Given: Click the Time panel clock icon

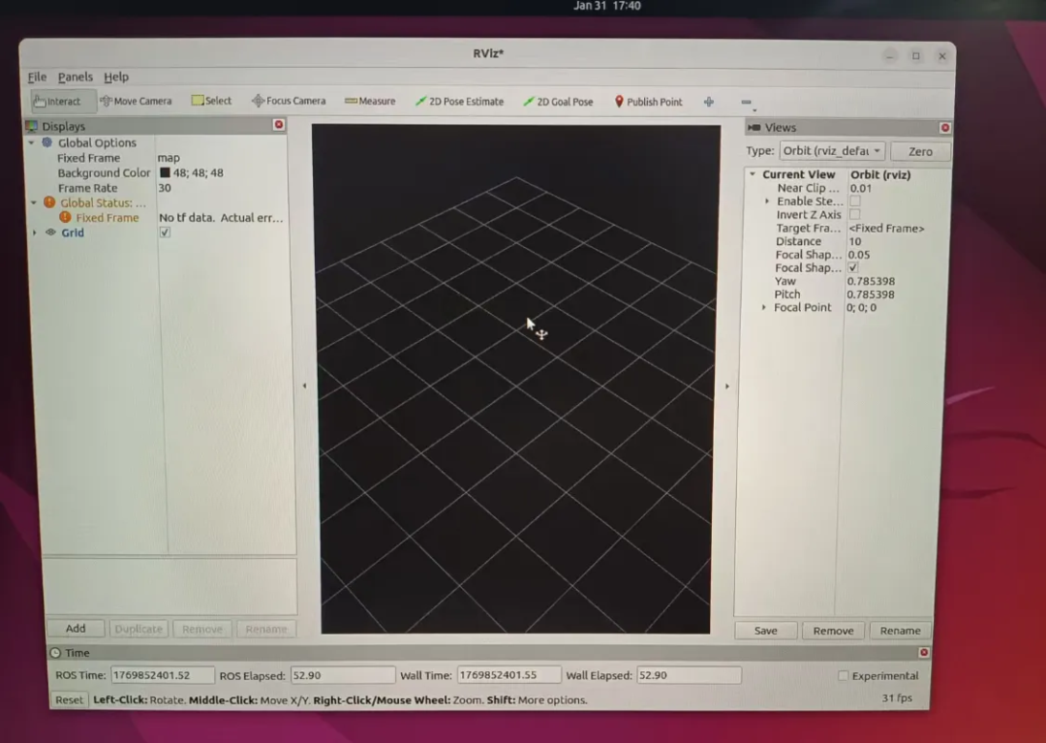Looking at the screenshot, I should coord(55,653).
